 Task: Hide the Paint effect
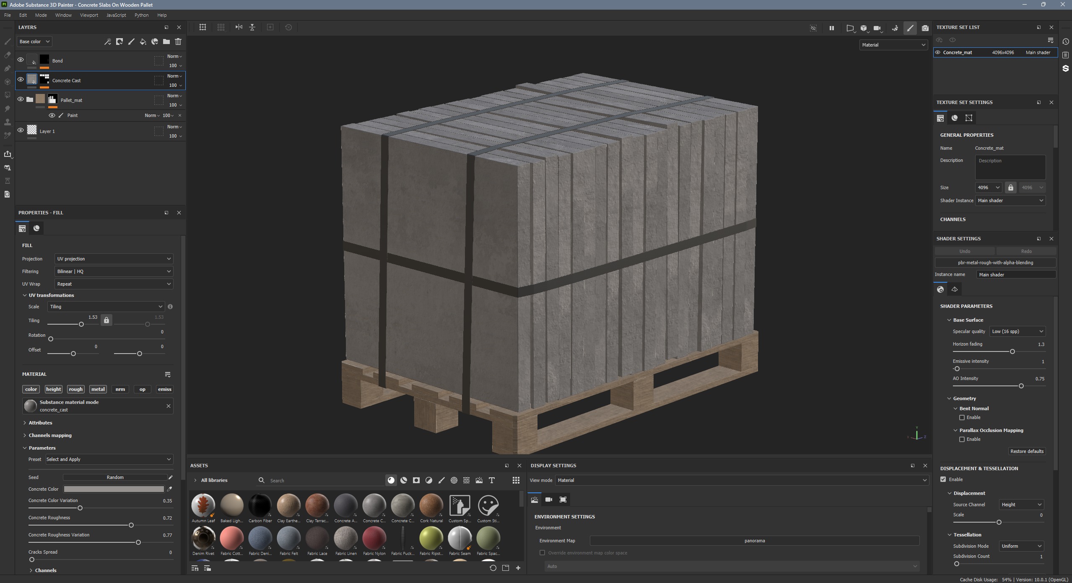click(x=52, y=115)
